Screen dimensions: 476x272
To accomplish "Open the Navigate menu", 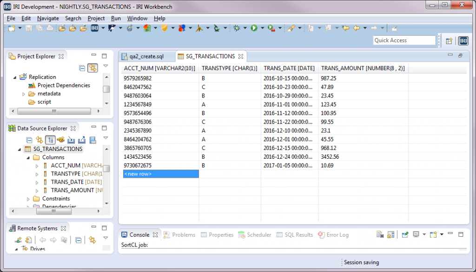I will pyautogui.click(x=47, y=18).
